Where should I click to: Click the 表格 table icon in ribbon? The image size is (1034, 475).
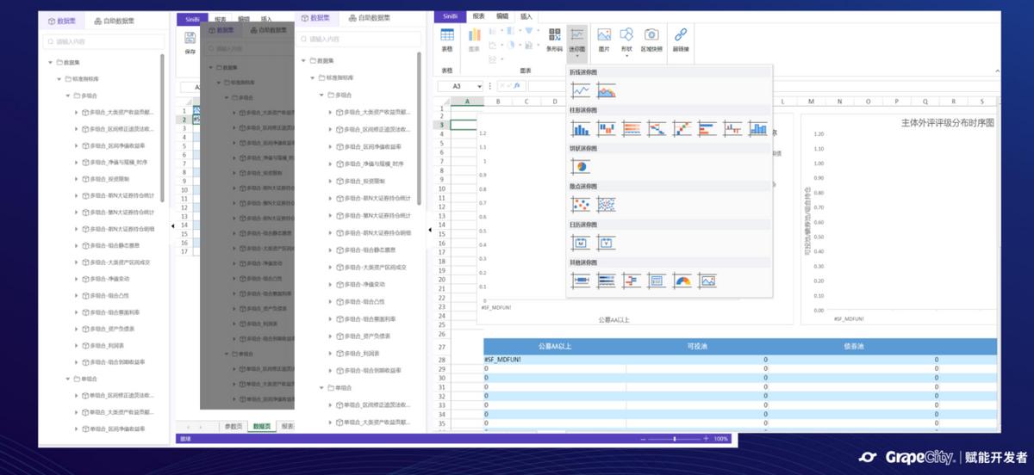point(447,39)
